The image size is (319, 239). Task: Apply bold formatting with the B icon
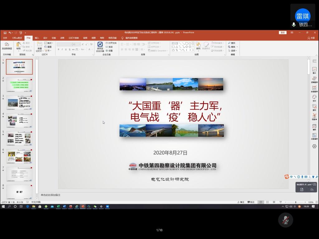pyautogui.click(x=59, y=49)
